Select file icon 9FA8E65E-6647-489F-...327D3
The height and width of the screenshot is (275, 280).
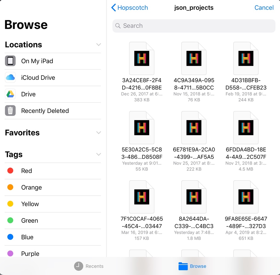click(246, 197)
